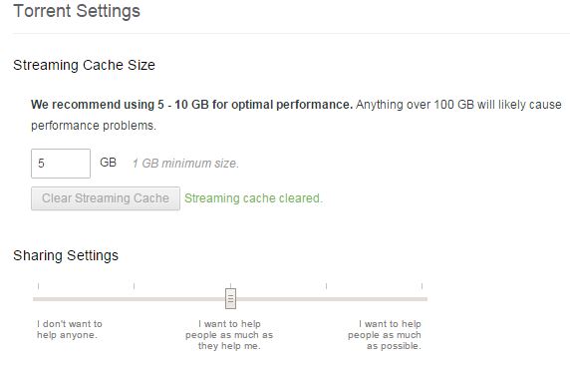Click the green "Streaming cache cleared." message

pos(253,198)
